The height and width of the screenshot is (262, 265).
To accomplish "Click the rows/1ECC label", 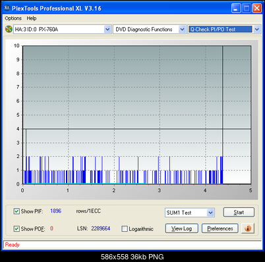I will coord(88,211).
